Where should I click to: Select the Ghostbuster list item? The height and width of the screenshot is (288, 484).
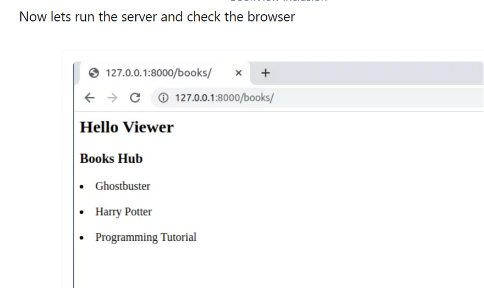click(x=123, y=186)
